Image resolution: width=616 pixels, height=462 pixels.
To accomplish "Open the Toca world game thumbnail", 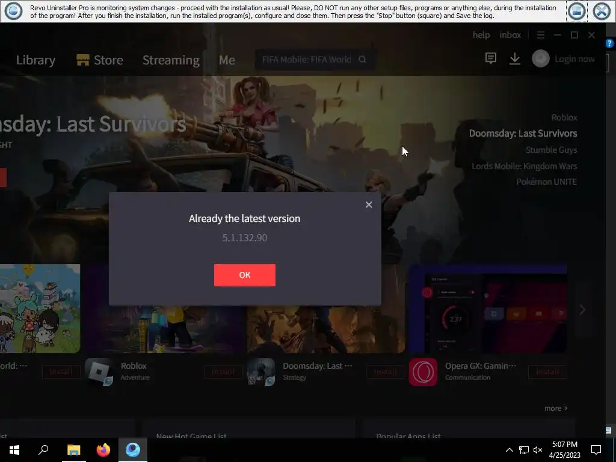I will pos(40,309).
